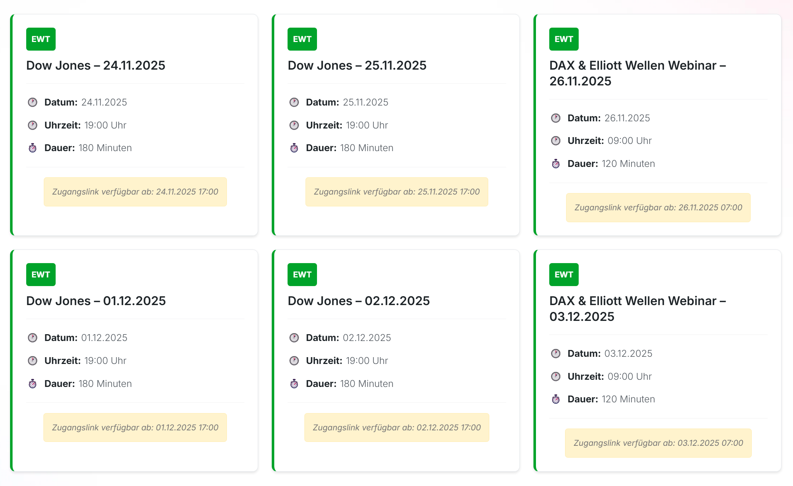Screen dimensions: 793x486
Task: Click clock icon beside Uhrzeit 09:00 on 26.11.2025 card
Action: coord(556,141)
